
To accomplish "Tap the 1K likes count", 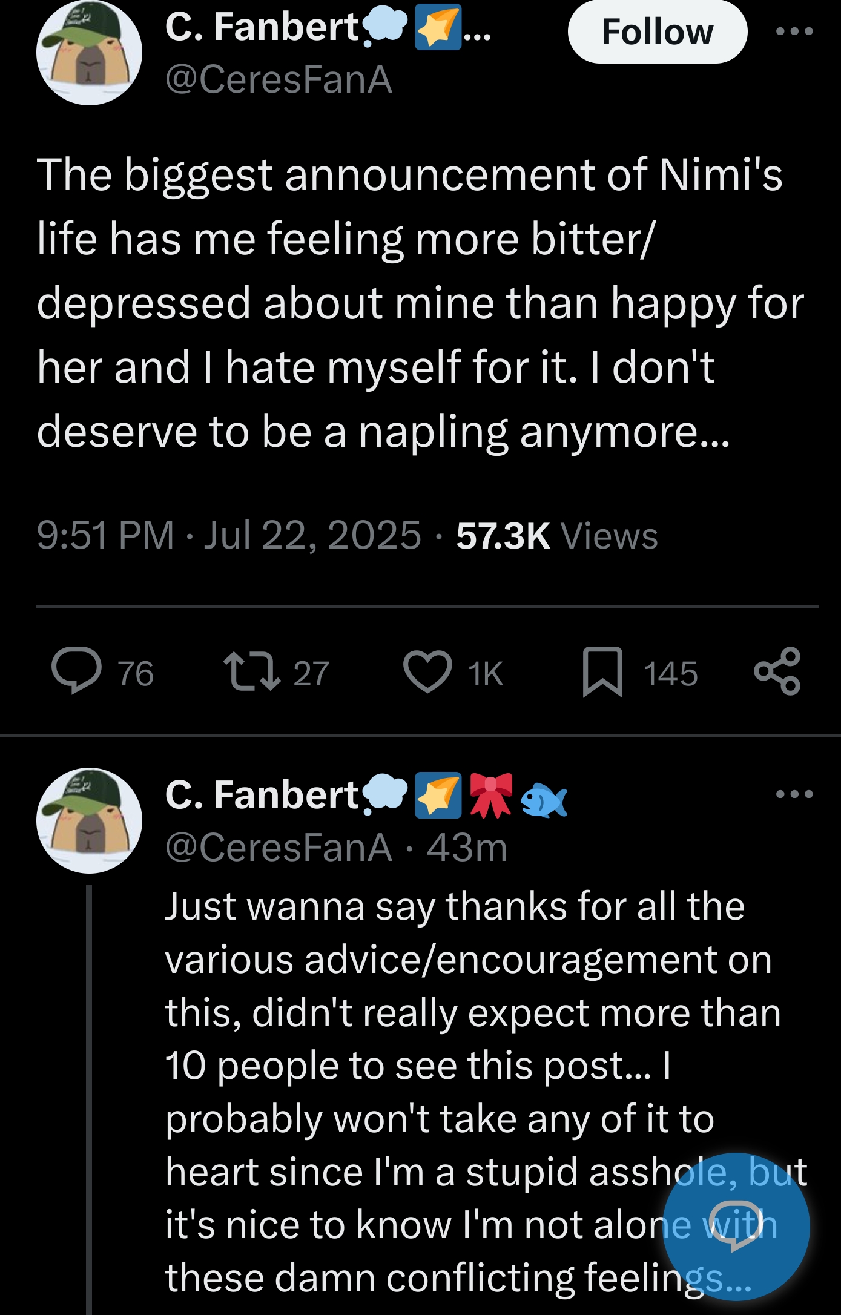I will [486, 673].
